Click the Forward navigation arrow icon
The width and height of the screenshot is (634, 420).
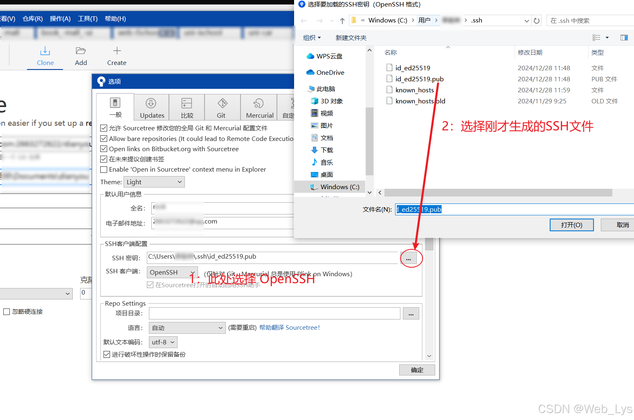[x=319, y=21]
